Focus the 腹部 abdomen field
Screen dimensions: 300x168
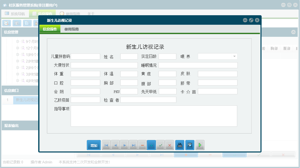click(167, 83)
